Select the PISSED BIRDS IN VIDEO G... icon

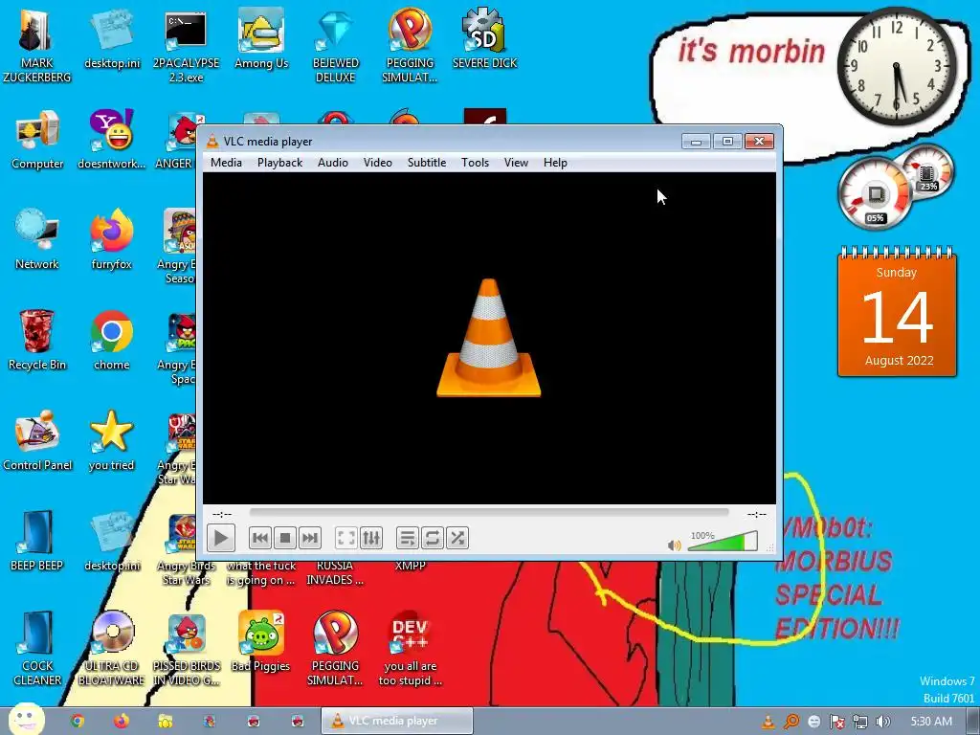tap(186, 649)
